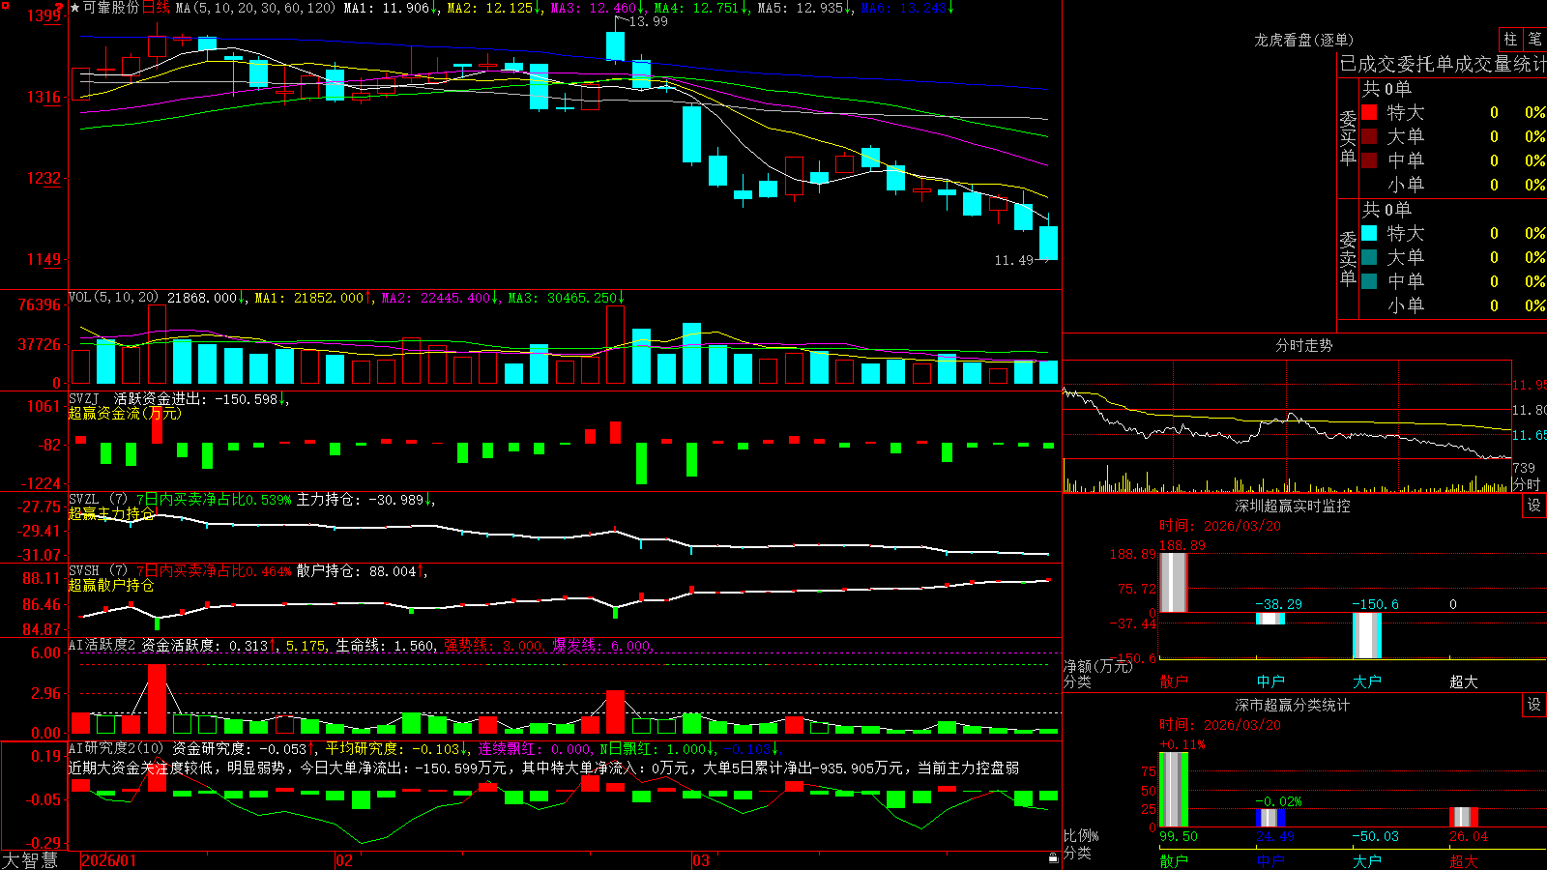Click the cyan 特大 sell-order swatch
Viewport: 1547px width, 870px height.
(x=1369, y=233)
